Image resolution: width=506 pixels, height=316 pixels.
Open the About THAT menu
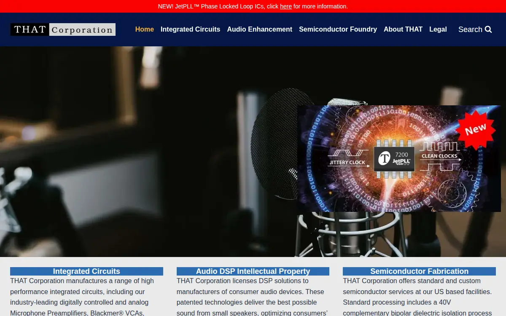click(403, 29)
